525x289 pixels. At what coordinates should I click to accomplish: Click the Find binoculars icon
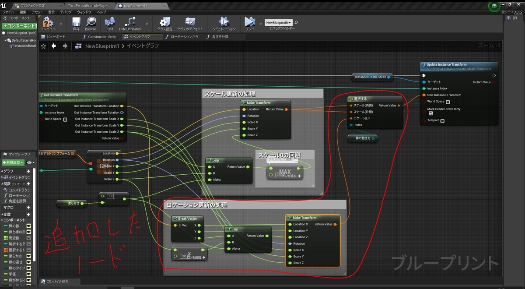[110, 21]
